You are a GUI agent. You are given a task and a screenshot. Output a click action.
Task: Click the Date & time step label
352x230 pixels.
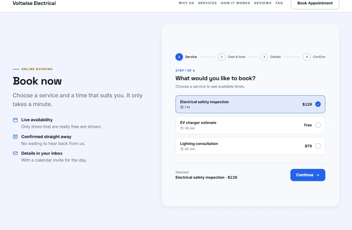tap(236, 57)
